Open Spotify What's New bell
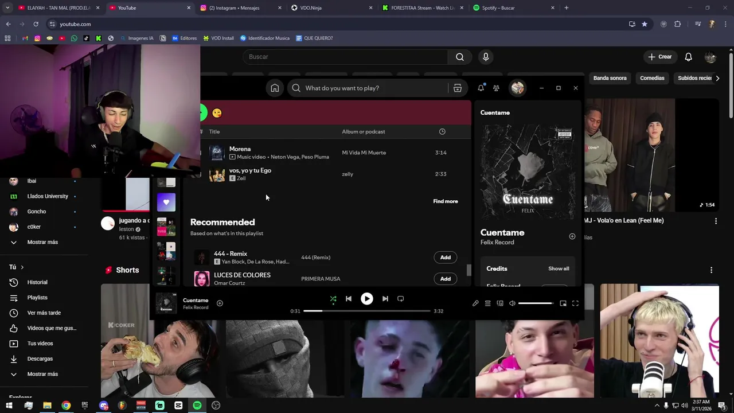Screen dimensions: 734x413 481,88
